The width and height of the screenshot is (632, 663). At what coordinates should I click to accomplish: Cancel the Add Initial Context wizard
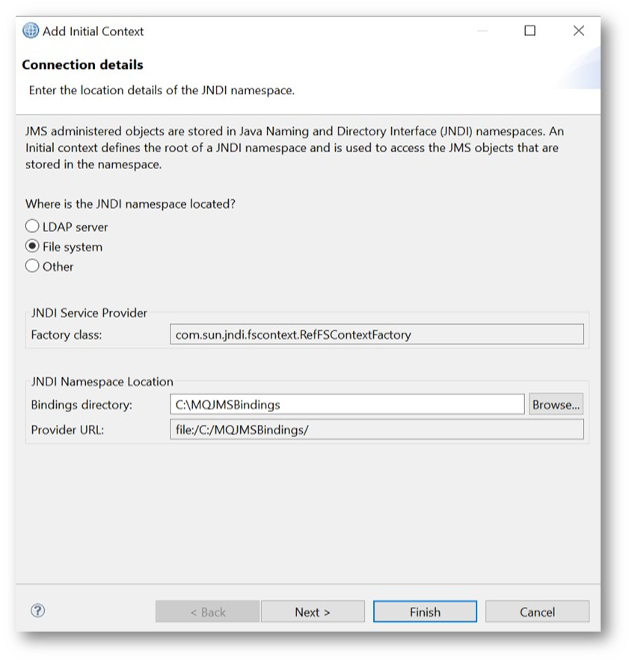(537, 611)
